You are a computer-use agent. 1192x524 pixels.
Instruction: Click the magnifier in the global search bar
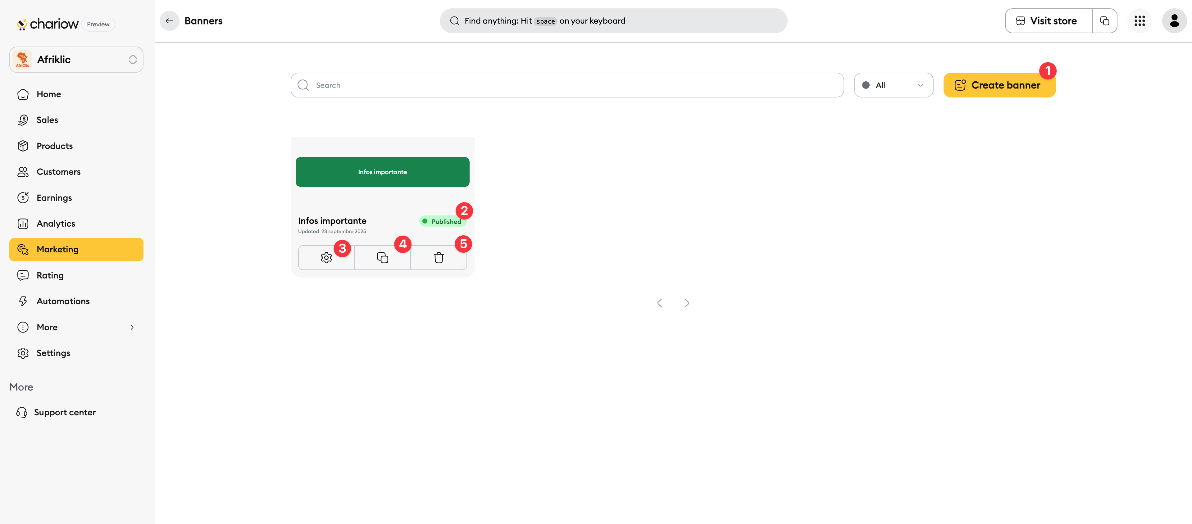[454, 21]
